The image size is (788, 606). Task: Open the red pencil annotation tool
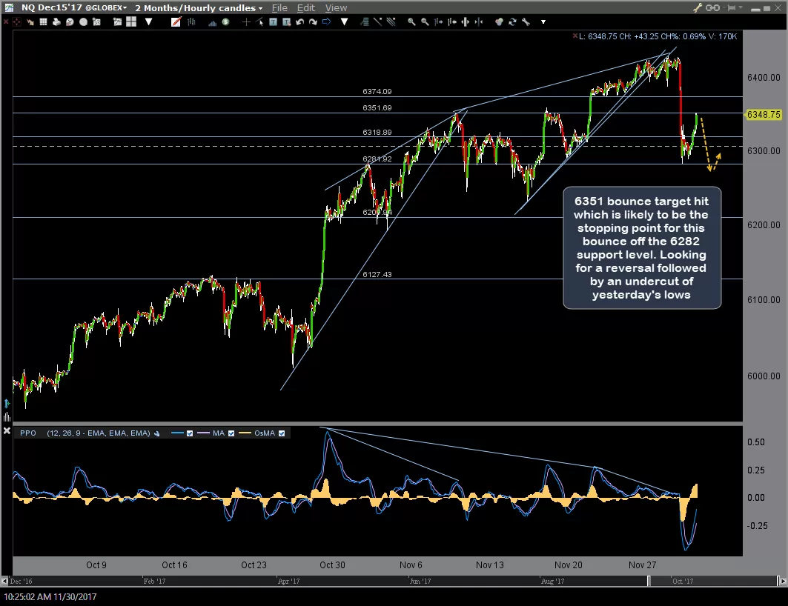click(176, 21)
